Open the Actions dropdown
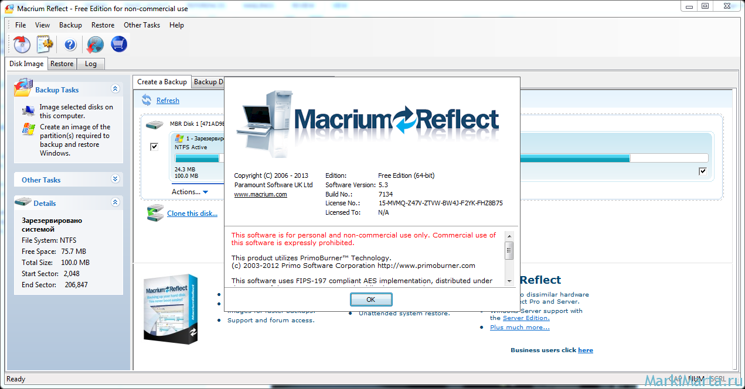This screenshot has width=745, height=389. 190,192
